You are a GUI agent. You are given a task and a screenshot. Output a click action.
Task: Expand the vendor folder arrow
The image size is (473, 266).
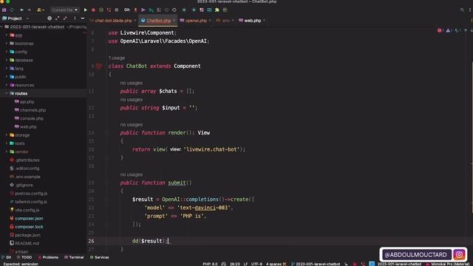pos(7,151)
